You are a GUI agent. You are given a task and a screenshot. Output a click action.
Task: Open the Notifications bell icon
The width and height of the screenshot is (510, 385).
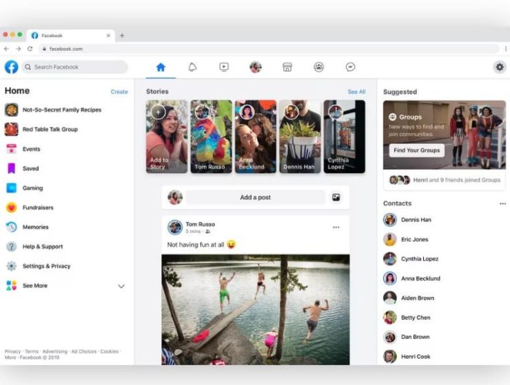192,67
